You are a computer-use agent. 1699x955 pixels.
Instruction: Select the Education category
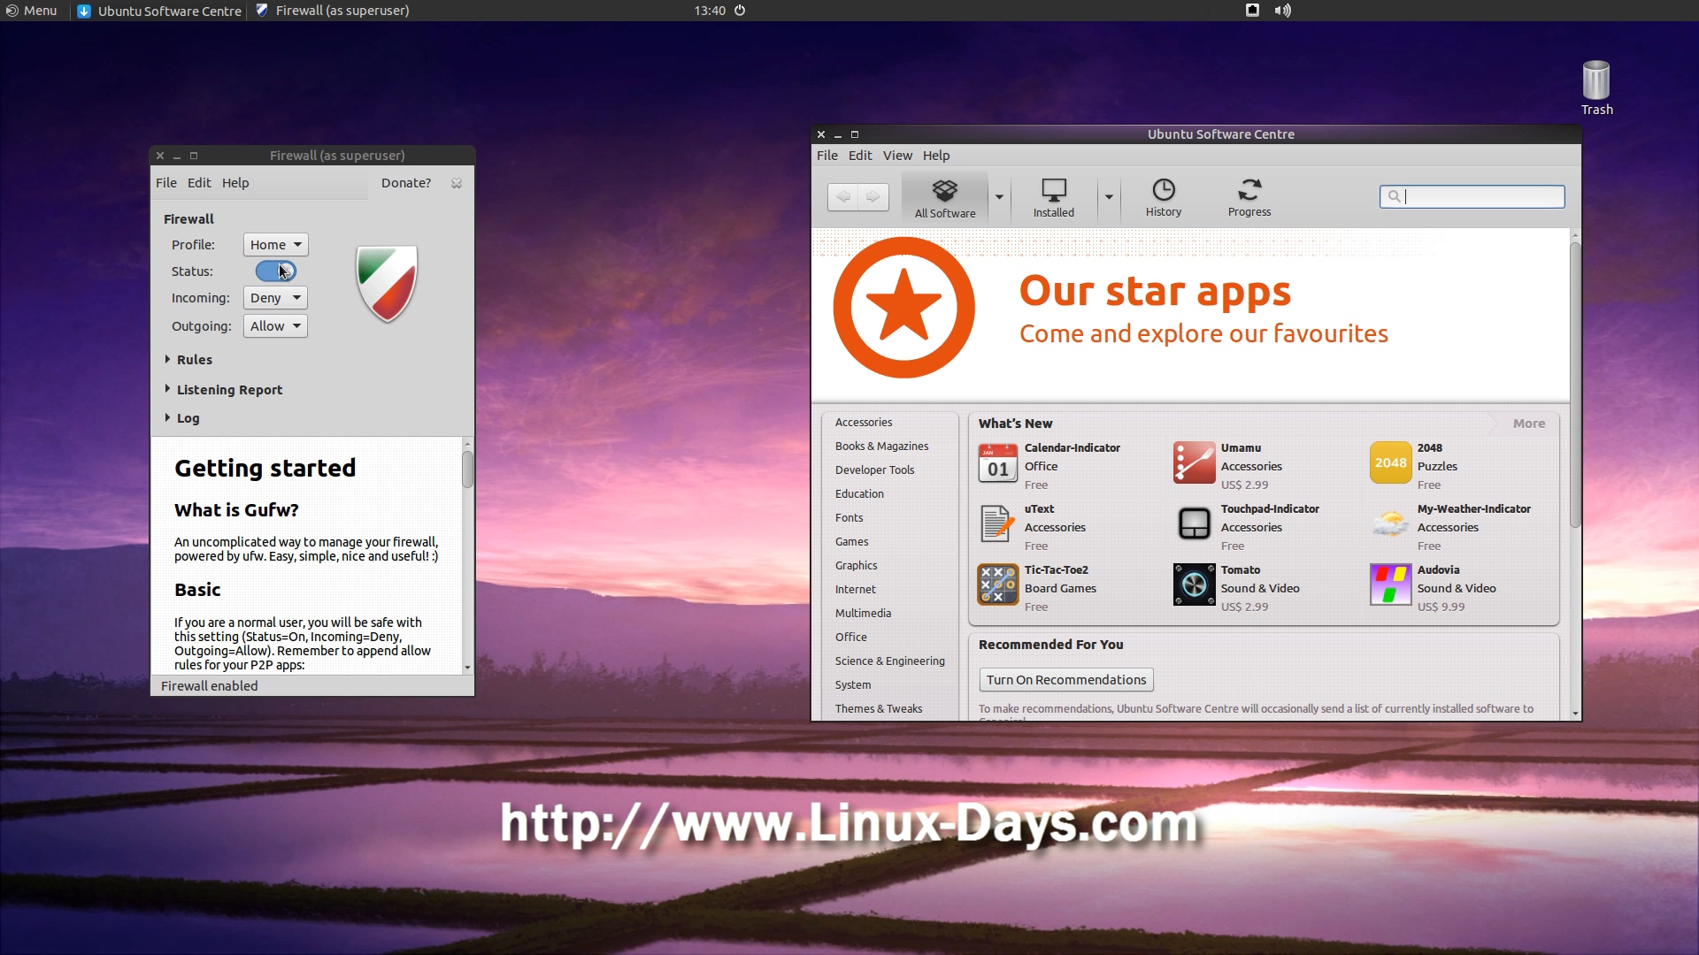coord(859,494)
